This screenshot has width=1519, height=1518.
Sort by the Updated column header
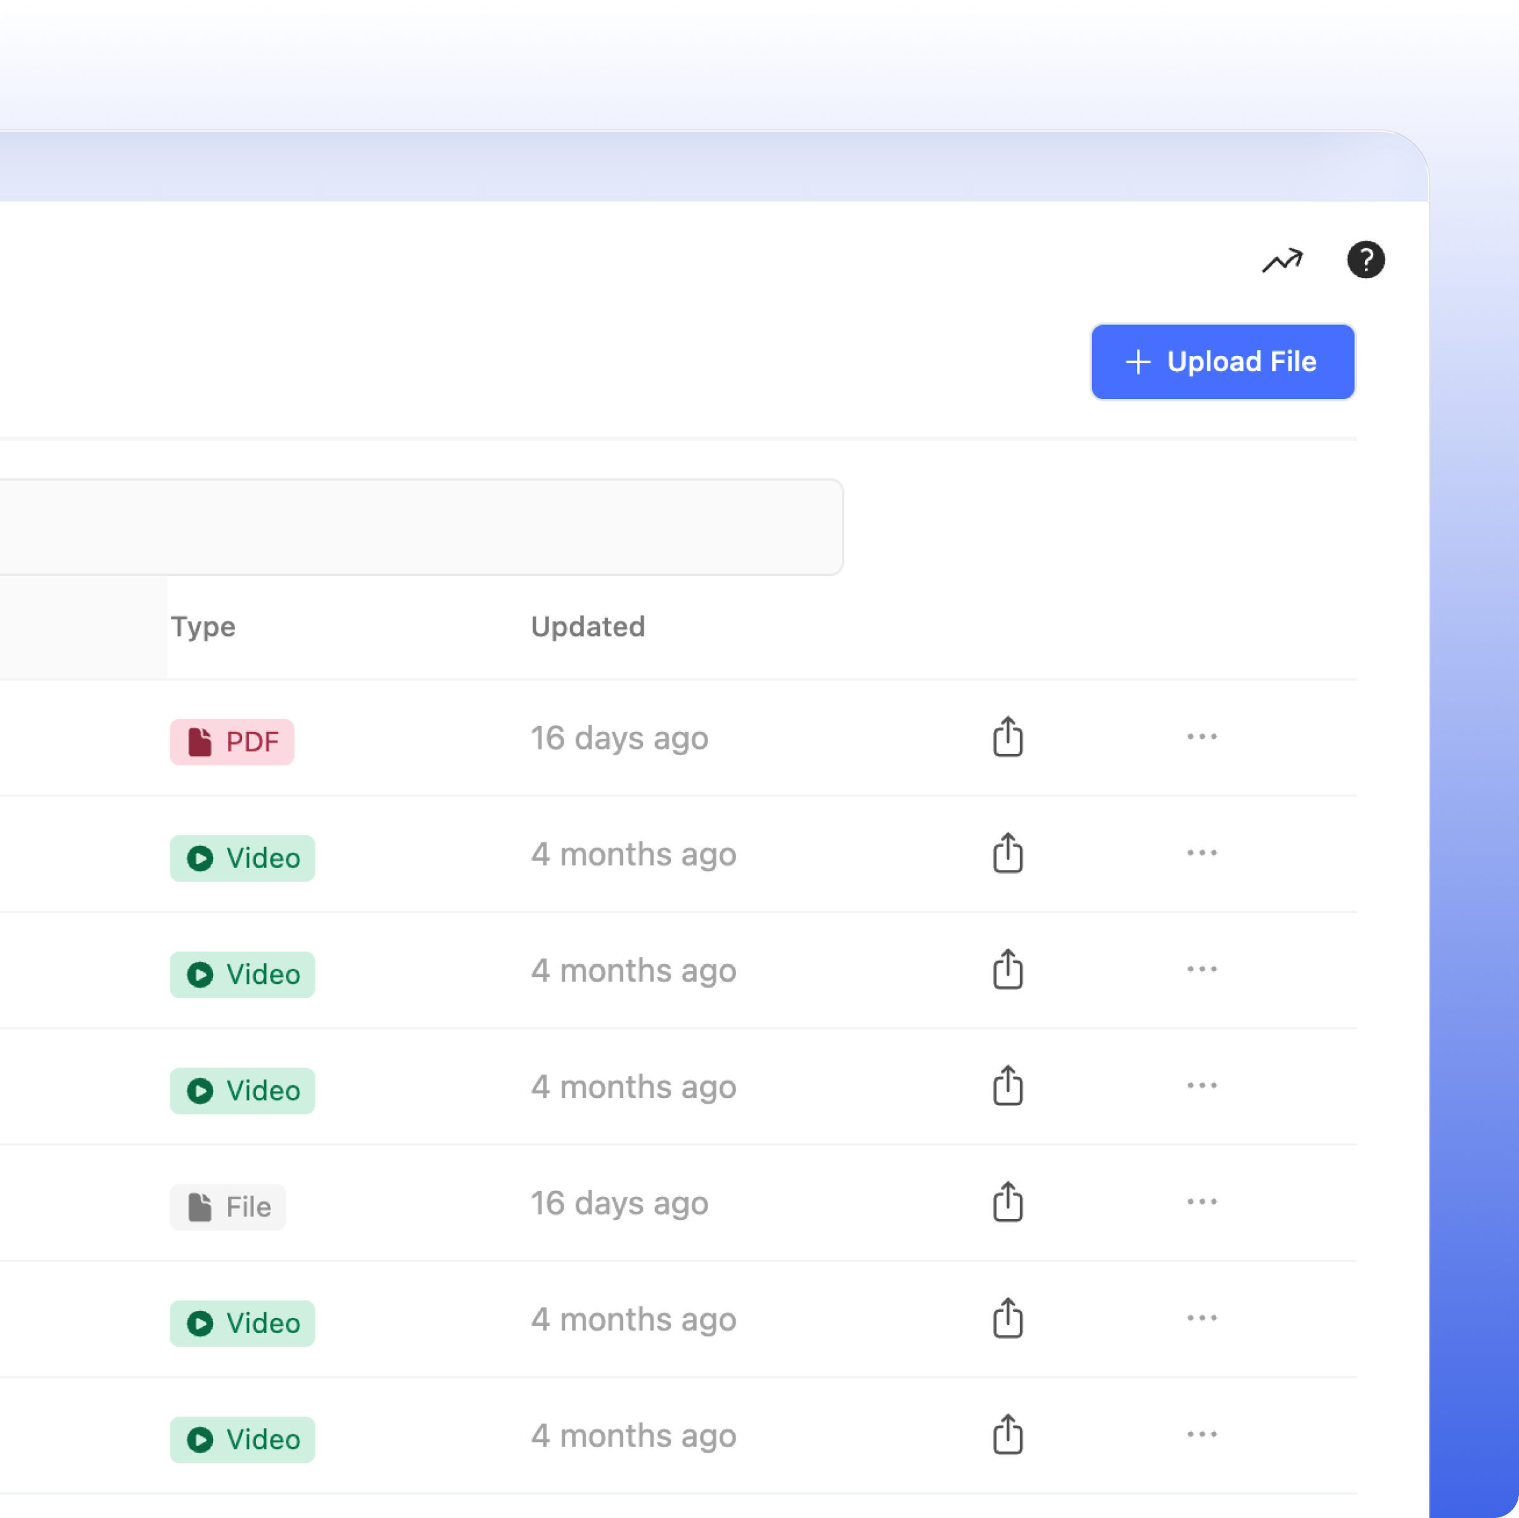click(587, 627)
